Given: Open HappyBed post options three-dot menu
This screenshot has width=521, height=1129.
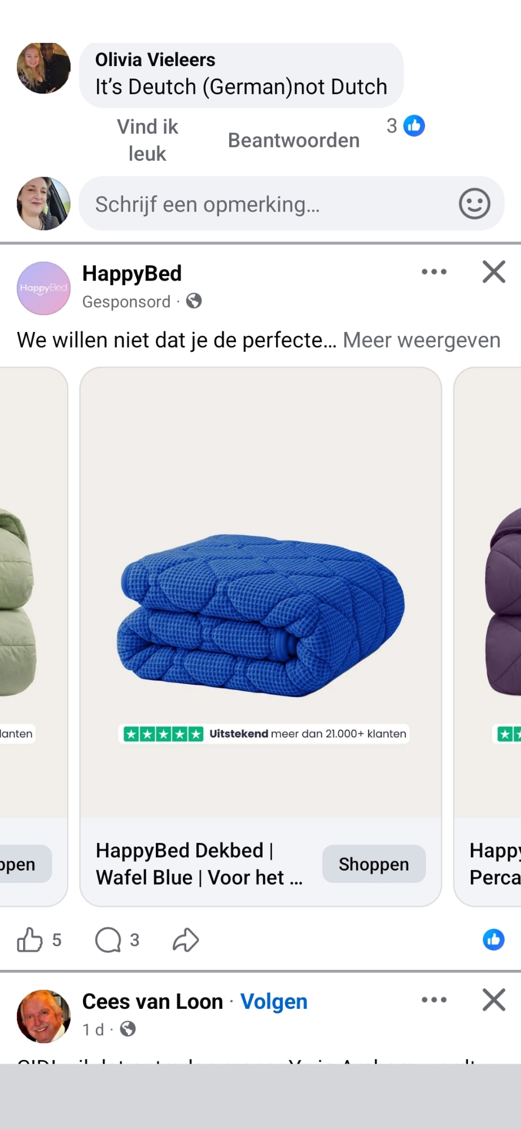Looking at the screenshot, I should (x=434, y=272).
